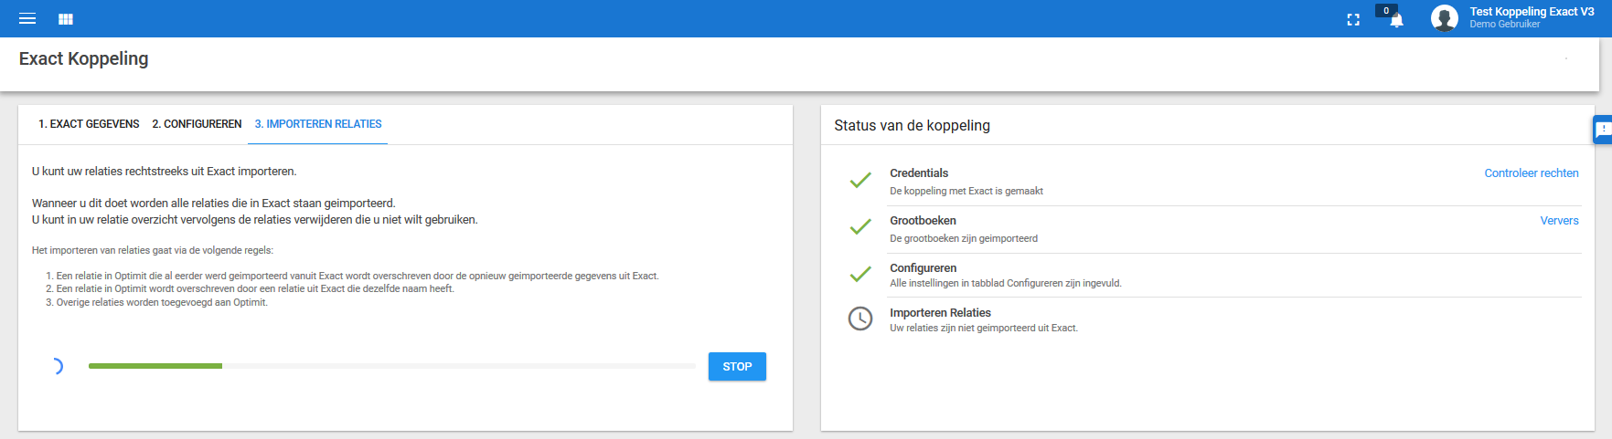Click 'Alle instellingen in tabblad Configureren' text
The image size is (1612, 439).
coord(1006,284)
